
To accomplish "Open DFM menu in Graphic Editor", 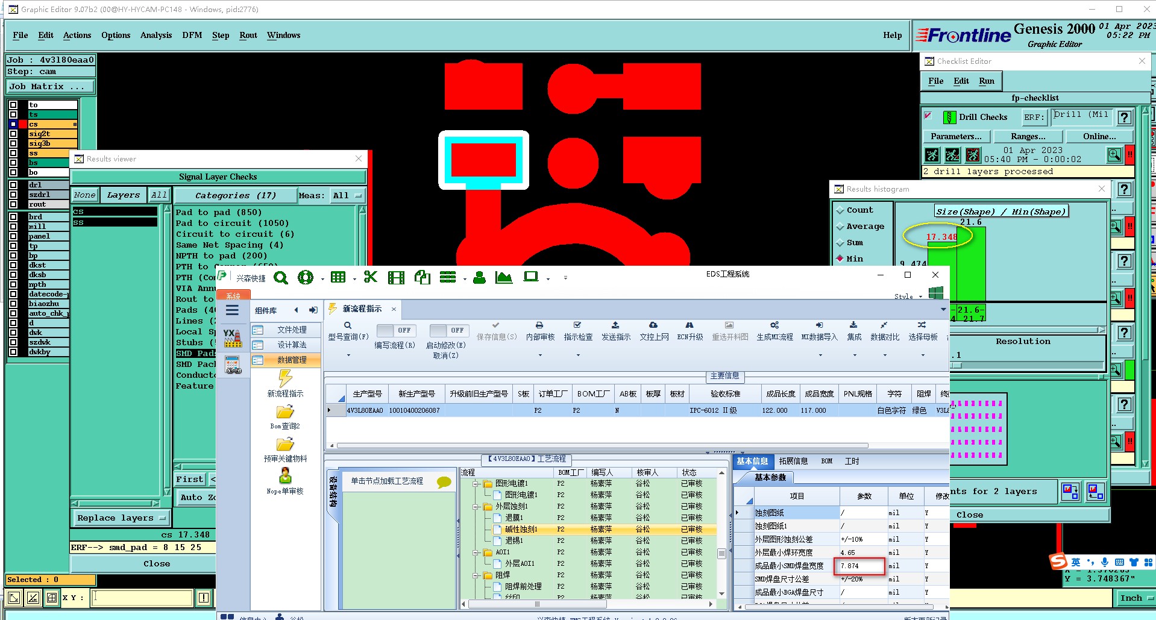I will click(192, 35).
